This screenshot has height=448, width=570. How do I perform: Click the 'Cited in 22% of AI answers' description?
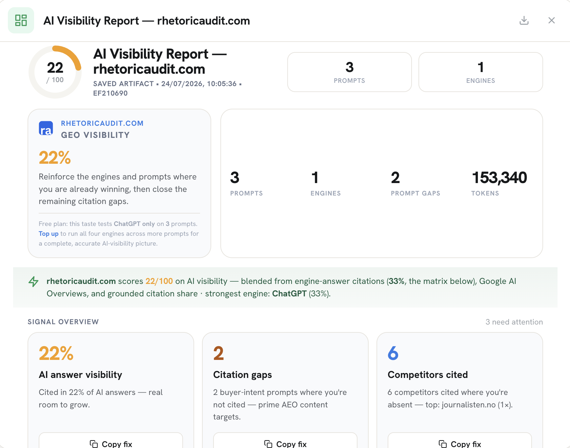point(101,399)
